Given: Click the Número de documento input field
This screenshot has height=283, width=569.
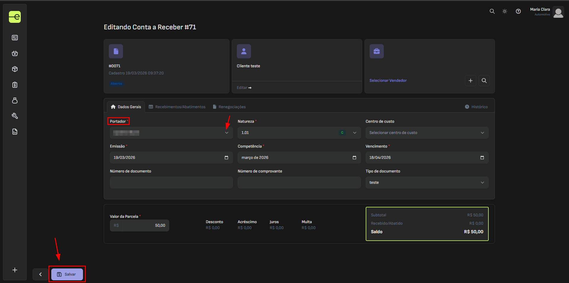Looking at the screenshot, I should (171, 183).
